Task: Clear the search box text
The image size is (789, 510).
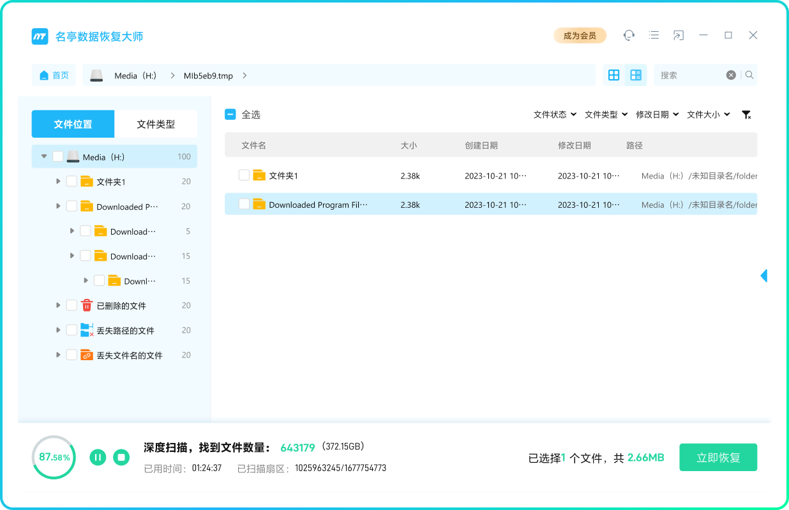Action: click(731, 75)
